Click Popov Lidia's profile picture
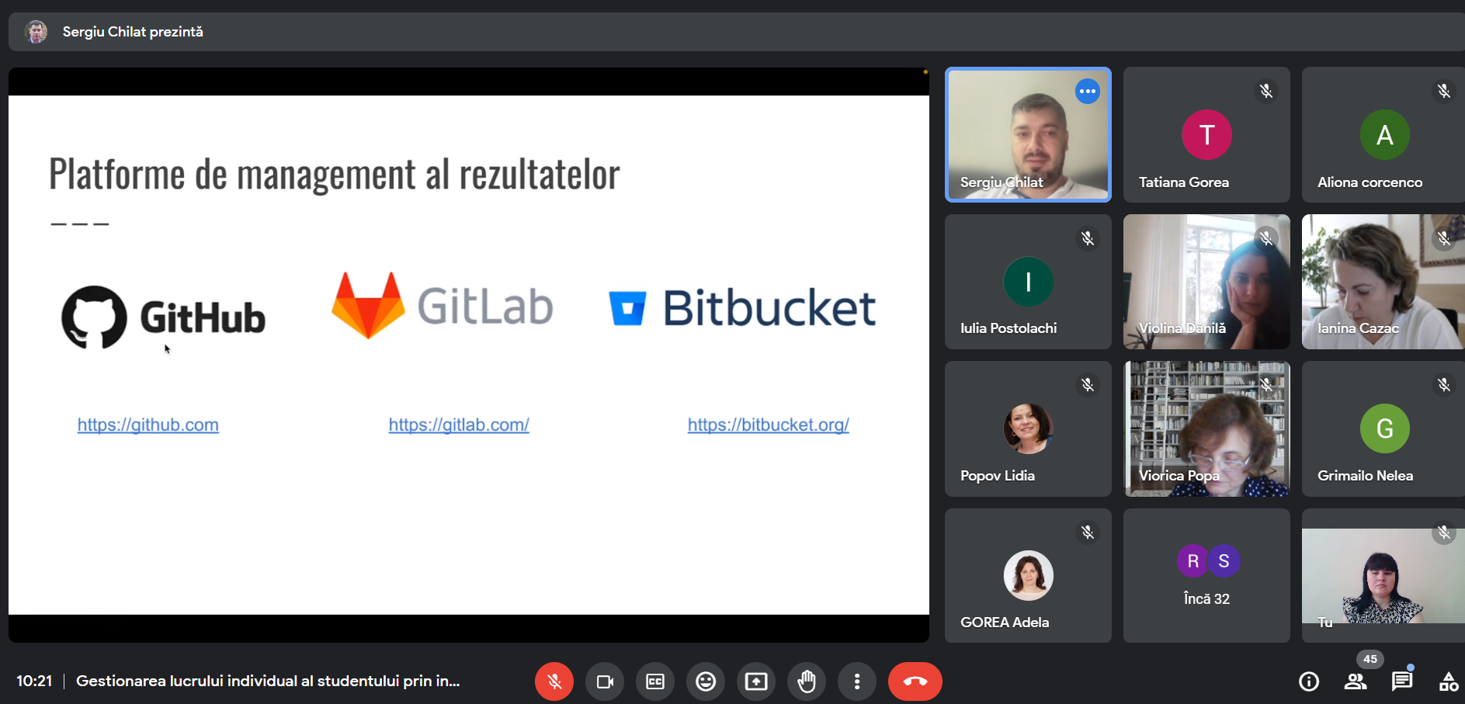Screen dimensions: 1465x704 point(1028,428)
